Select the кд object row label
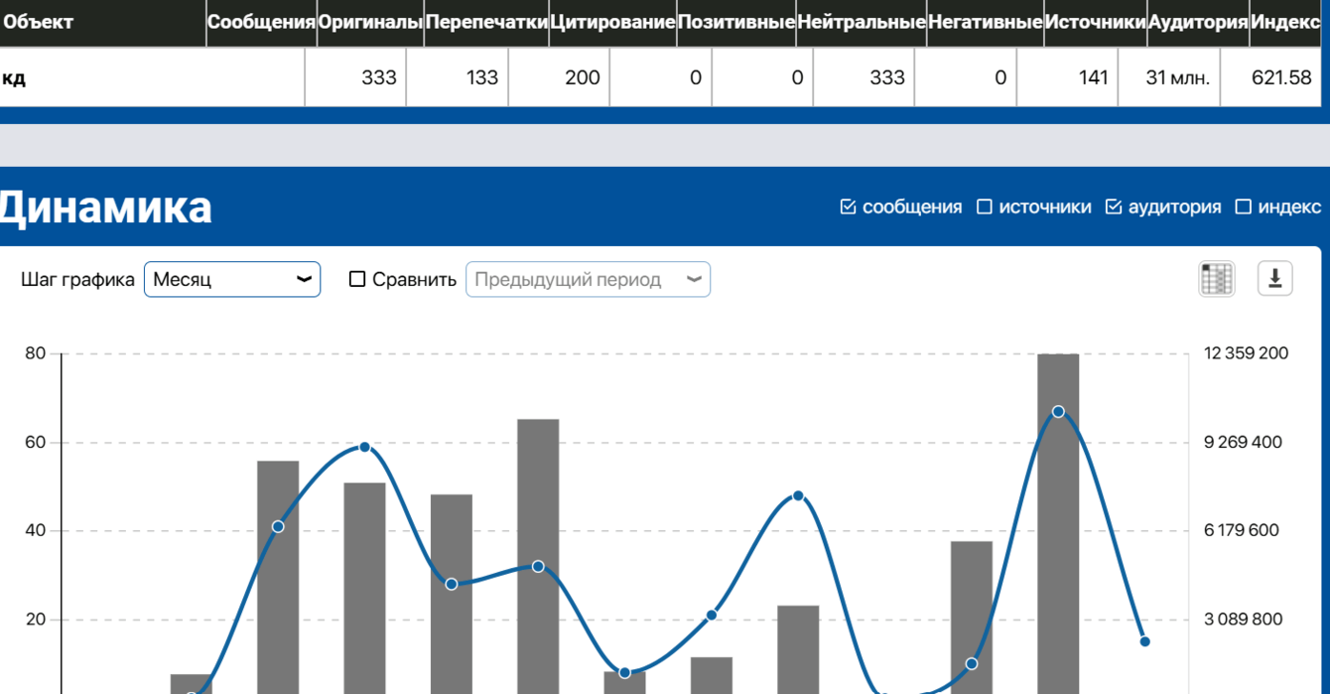This screenshot has width=1330, height=694. 14,77
